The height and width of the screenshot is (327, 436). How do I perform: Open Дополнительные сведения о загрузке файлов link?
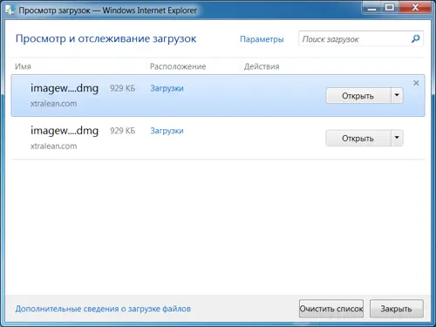tap(103, 309)
